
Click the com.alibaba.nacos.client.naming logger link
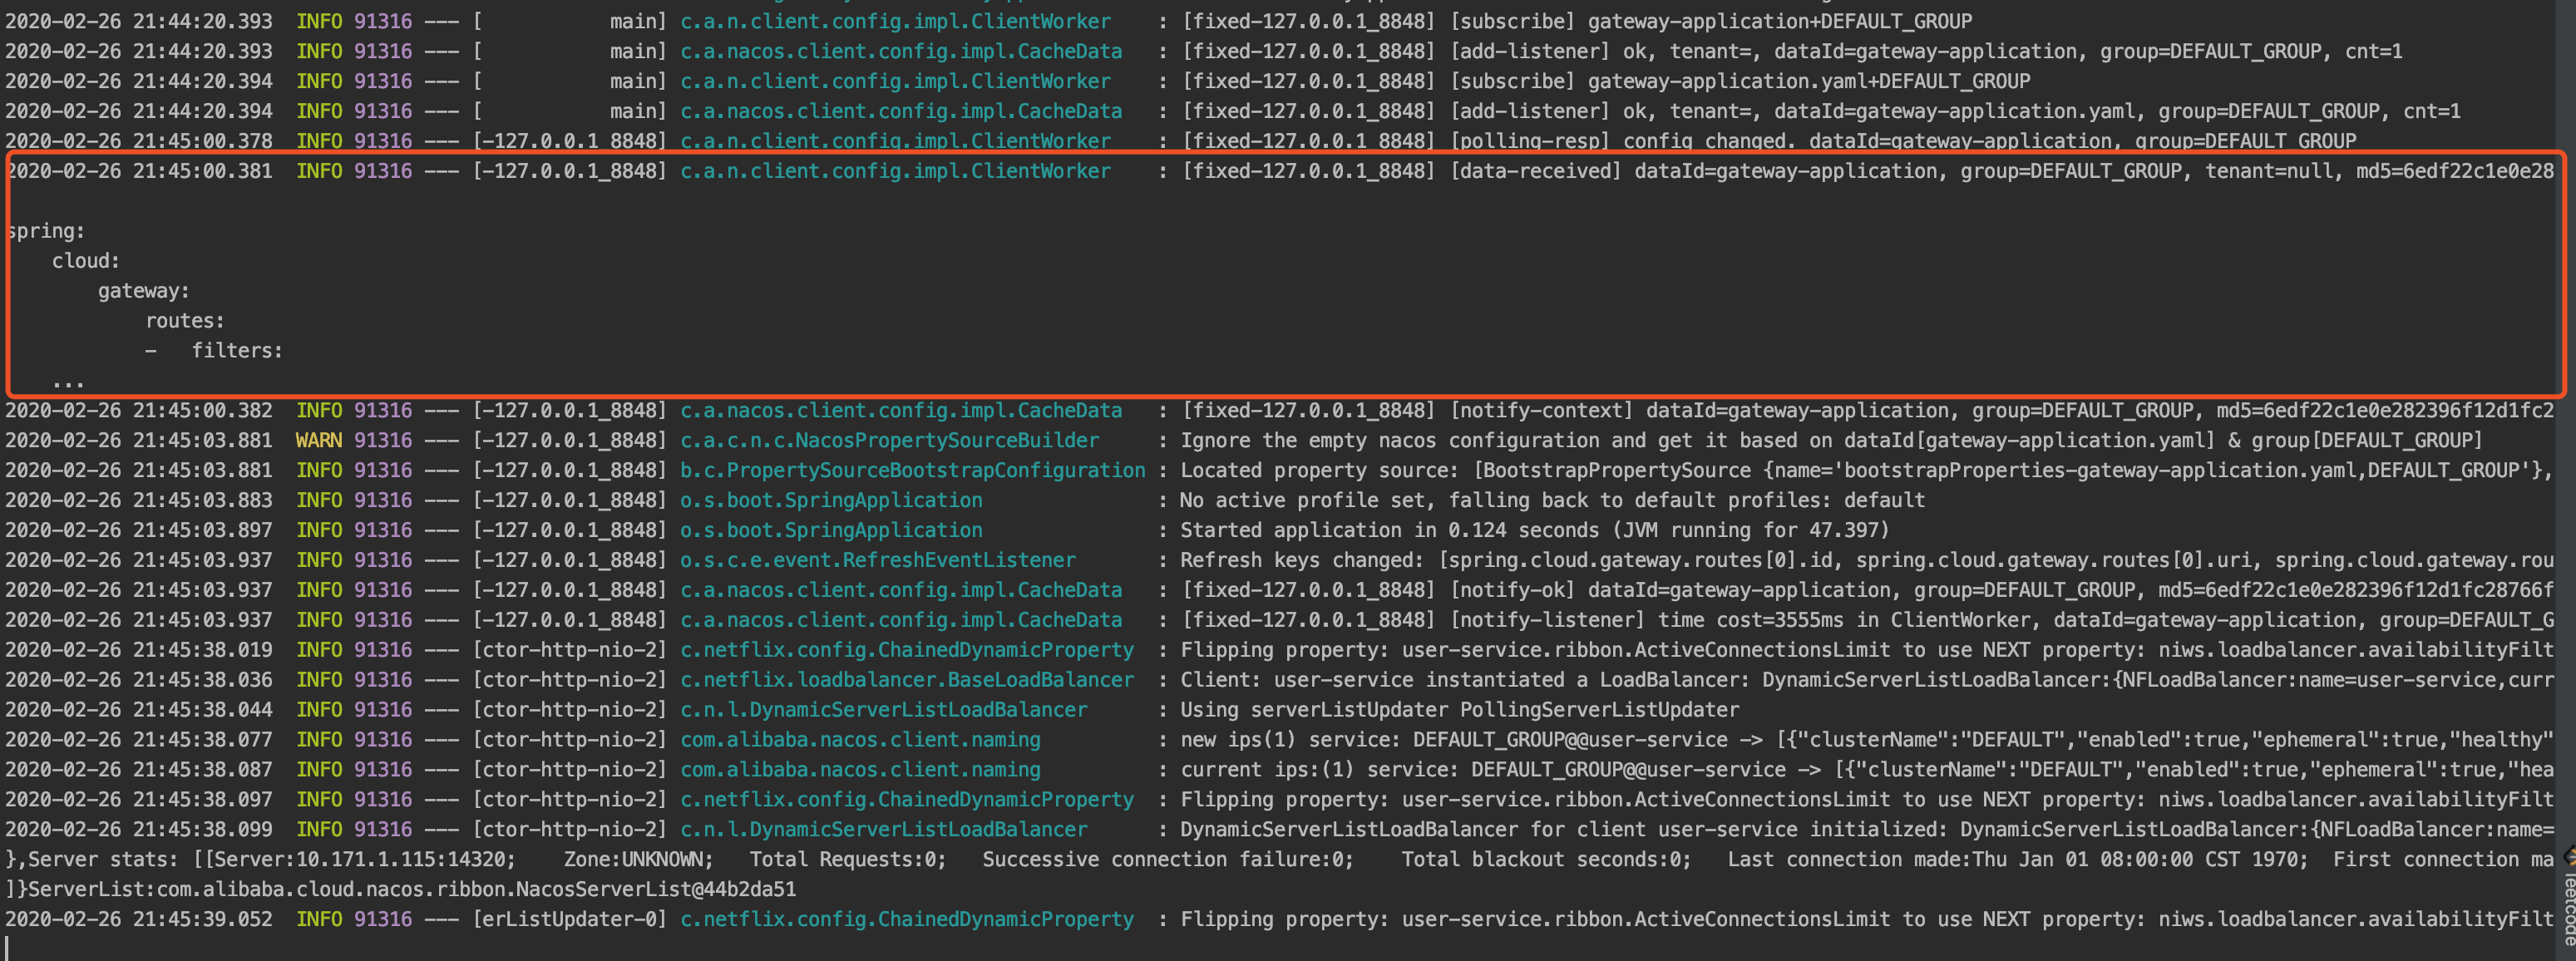pos(860,739)
